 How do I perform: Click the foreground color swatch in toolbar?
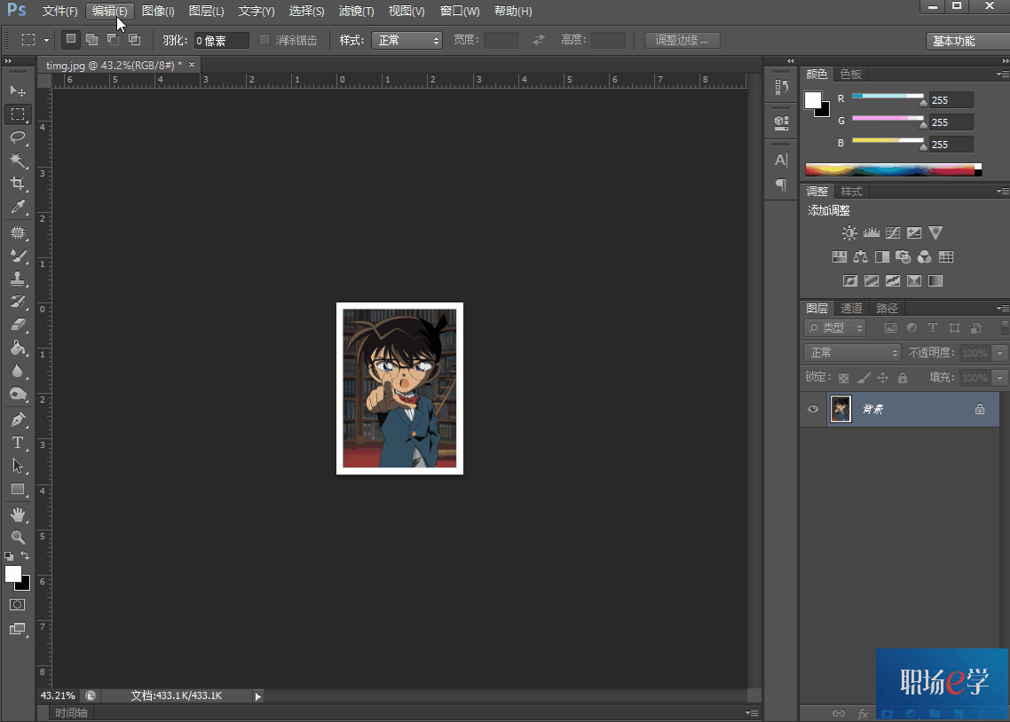(x=13, y=575)
